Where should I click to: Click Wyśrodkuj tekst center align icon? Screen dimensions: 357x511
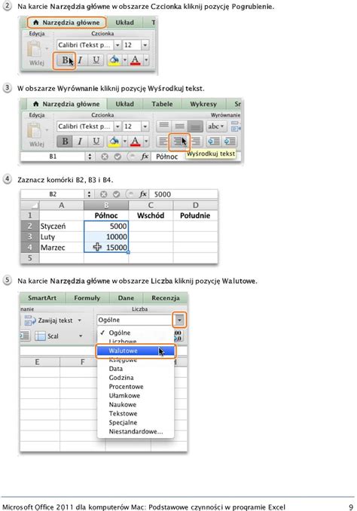178,141
